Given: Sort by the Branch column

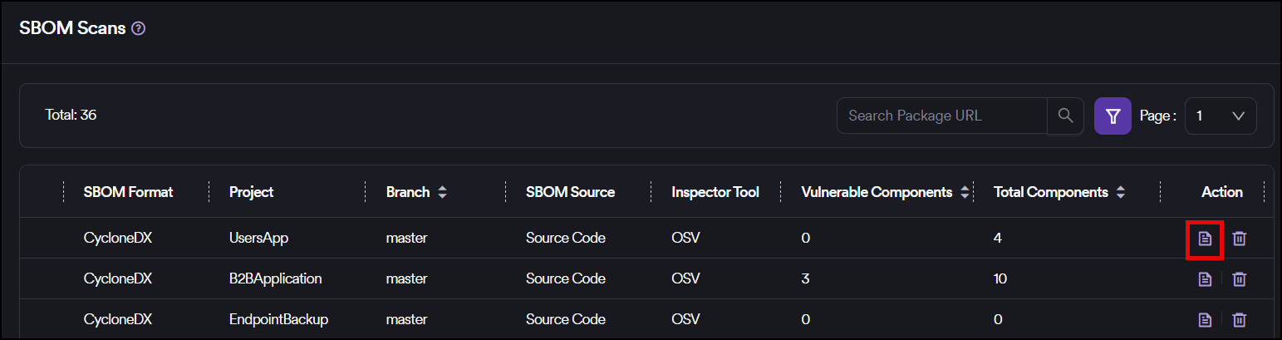Looking at the screenshot, I should click(x=442, y=192).
